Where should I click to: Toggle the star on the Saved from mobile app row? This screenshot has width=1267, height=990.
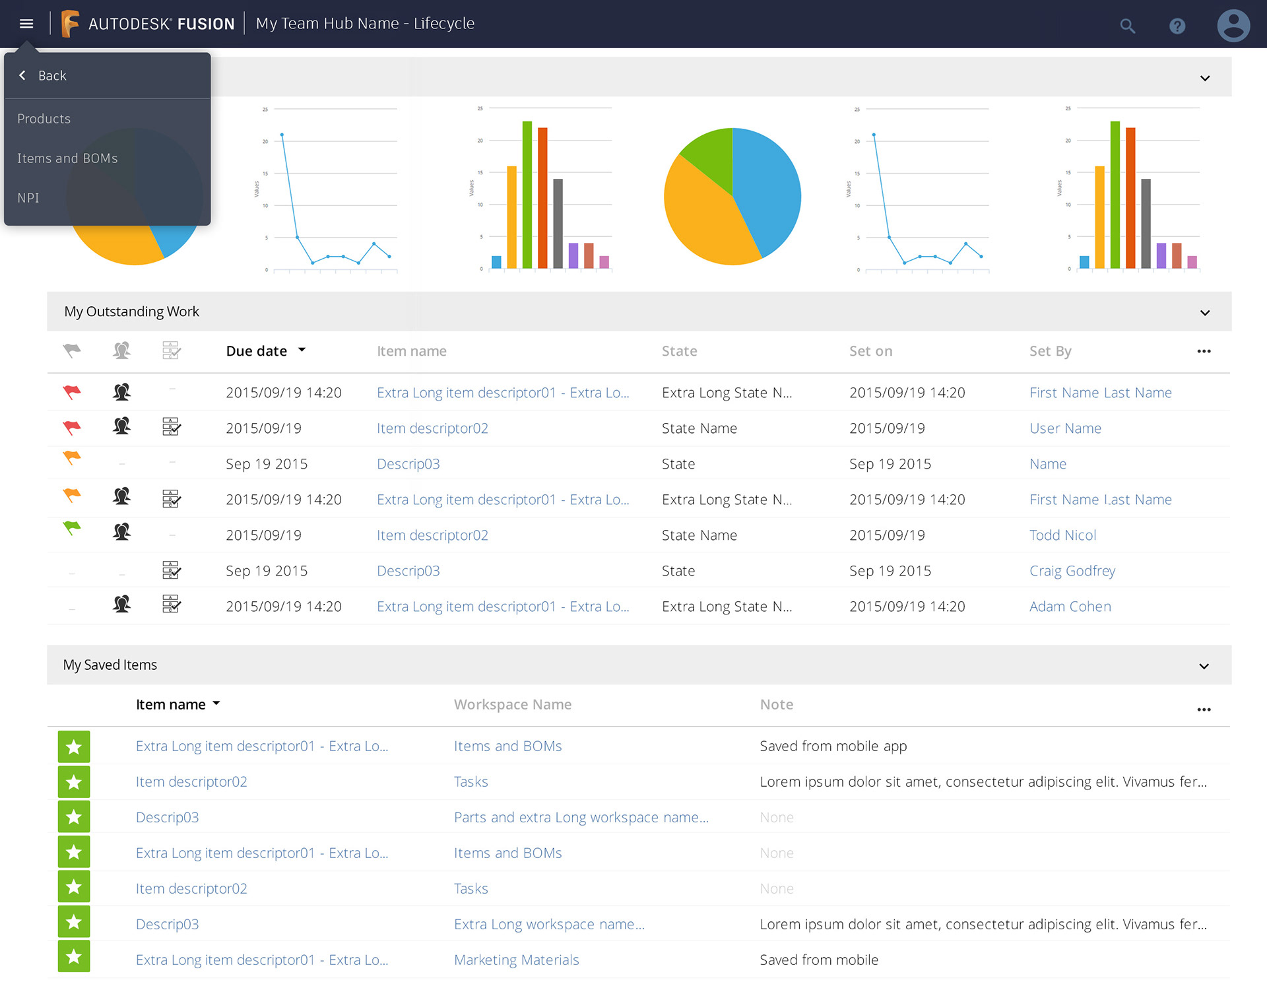coord(74,746)
